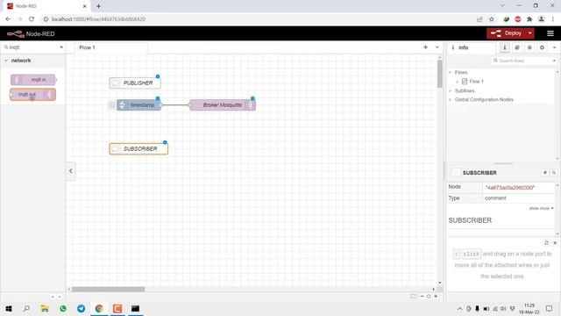Click the comment type value

(x=495, y=198)
